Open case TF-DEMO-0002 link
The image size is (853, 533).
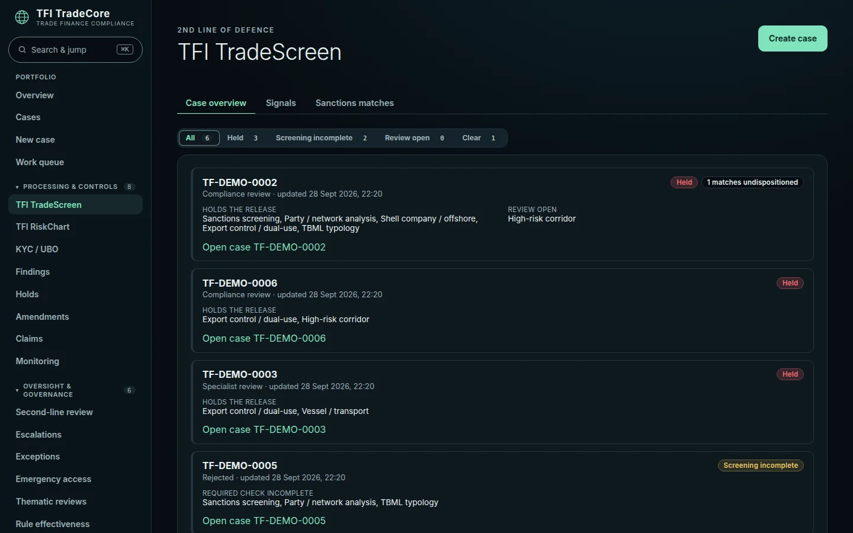pyautogui.click(x=264, y=247)
